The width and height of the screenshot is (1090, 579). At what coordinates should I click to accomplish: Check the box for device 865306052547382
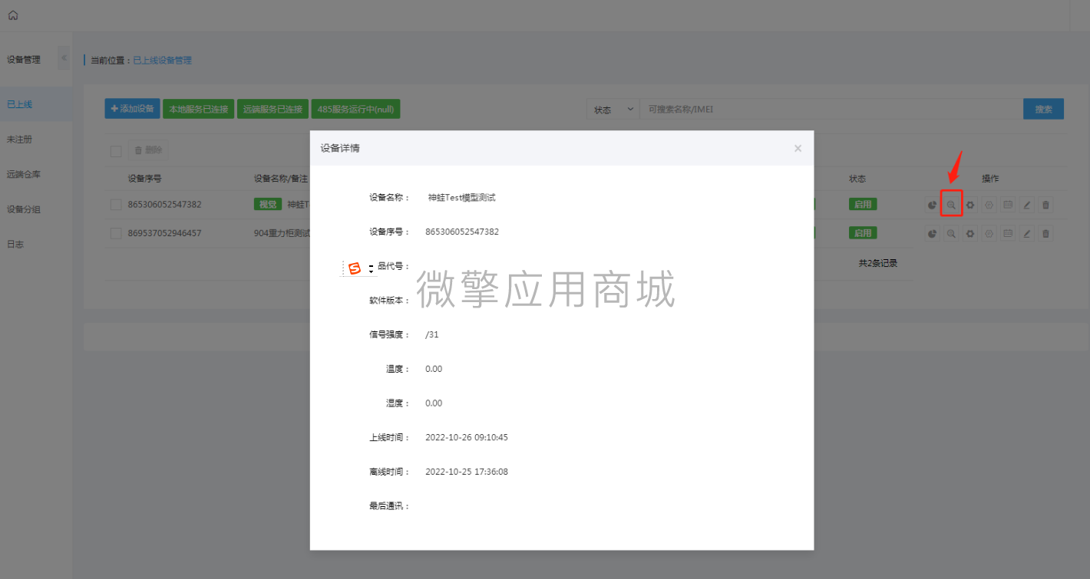click(x=116, y=205)
